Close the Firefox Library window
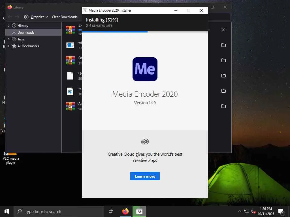 [225, 7]
